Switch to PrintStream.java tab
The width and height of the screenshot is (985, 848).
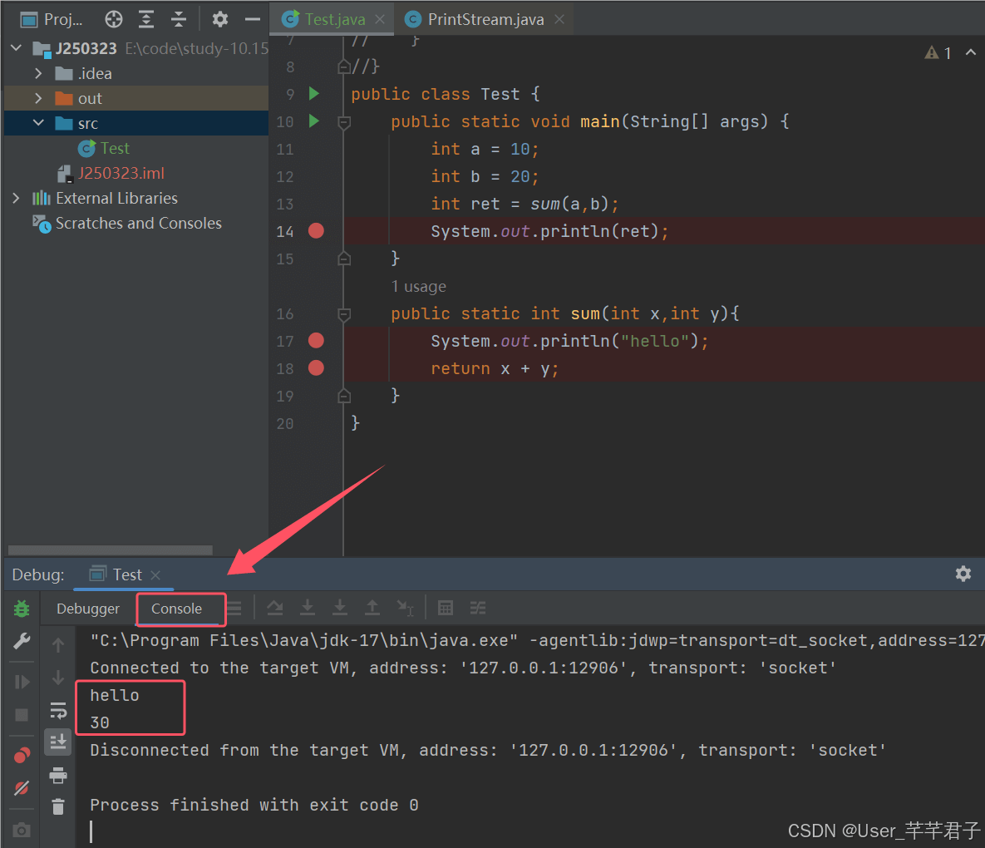click(x=485, y=19)
